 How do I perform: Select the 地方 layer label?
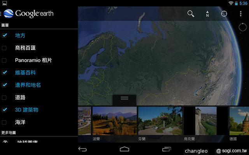click(x=20, y=35)
